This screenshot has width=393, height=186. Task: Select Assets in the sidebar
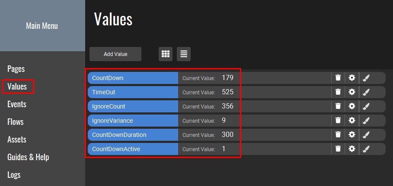(17, 139)
